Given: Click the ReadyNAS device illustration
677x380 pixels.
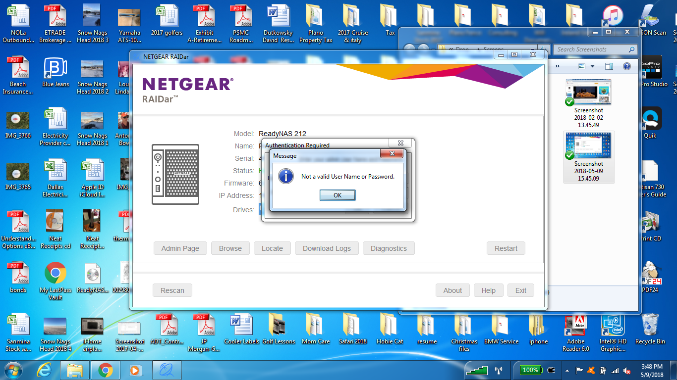Looking at the screenshot, I should click(175, 174).
